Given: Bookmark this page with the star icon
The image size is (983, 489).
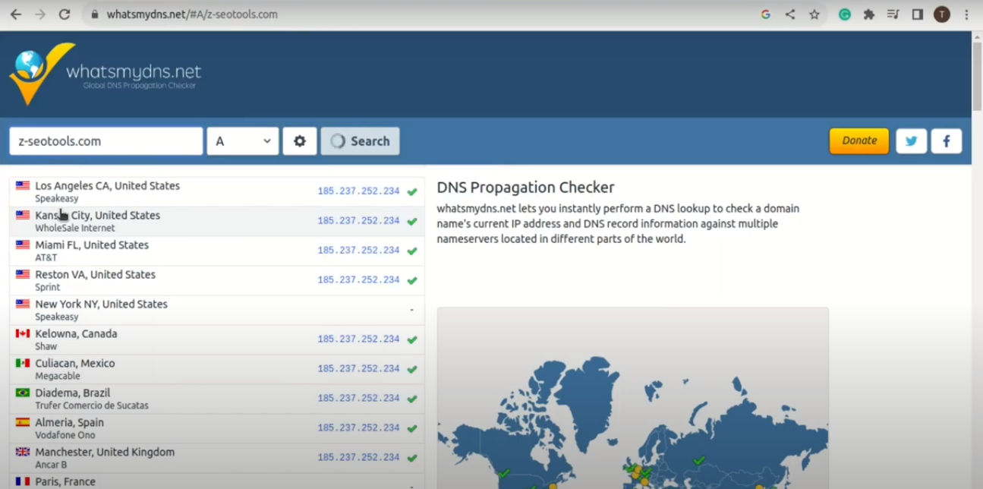Looking at the screenshot, I should (814, 14).
